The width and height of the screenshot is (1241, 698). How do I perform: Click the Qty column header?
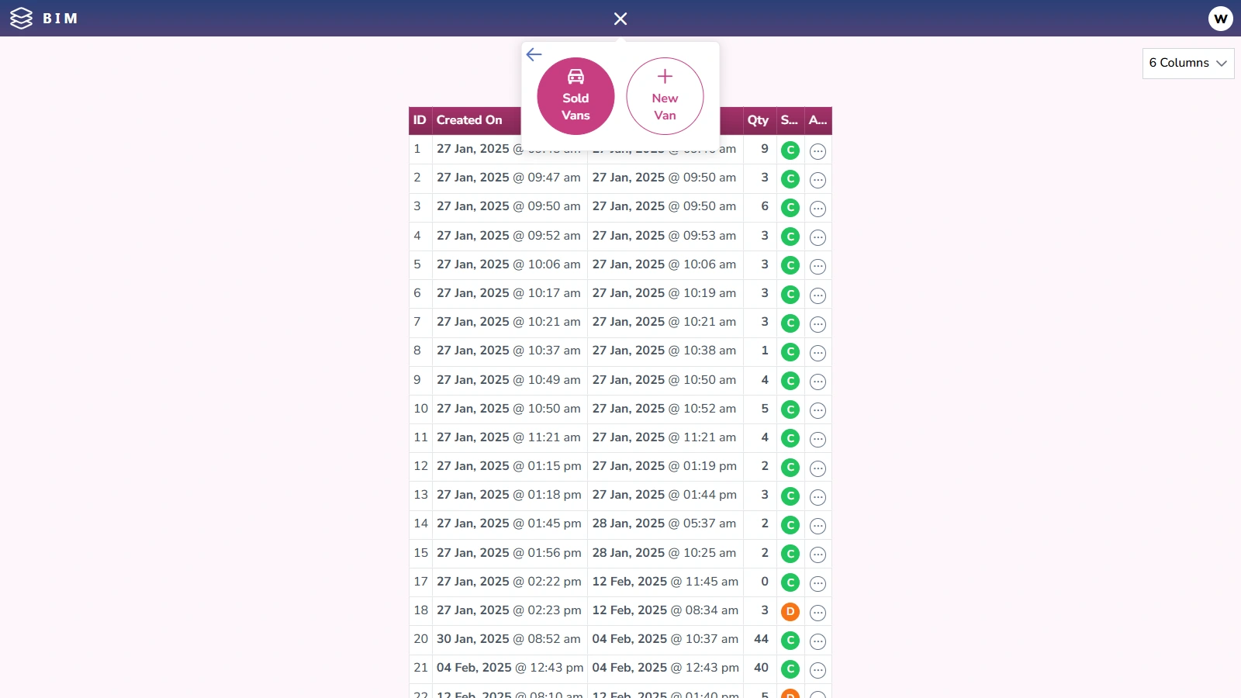tap(758, 120)
